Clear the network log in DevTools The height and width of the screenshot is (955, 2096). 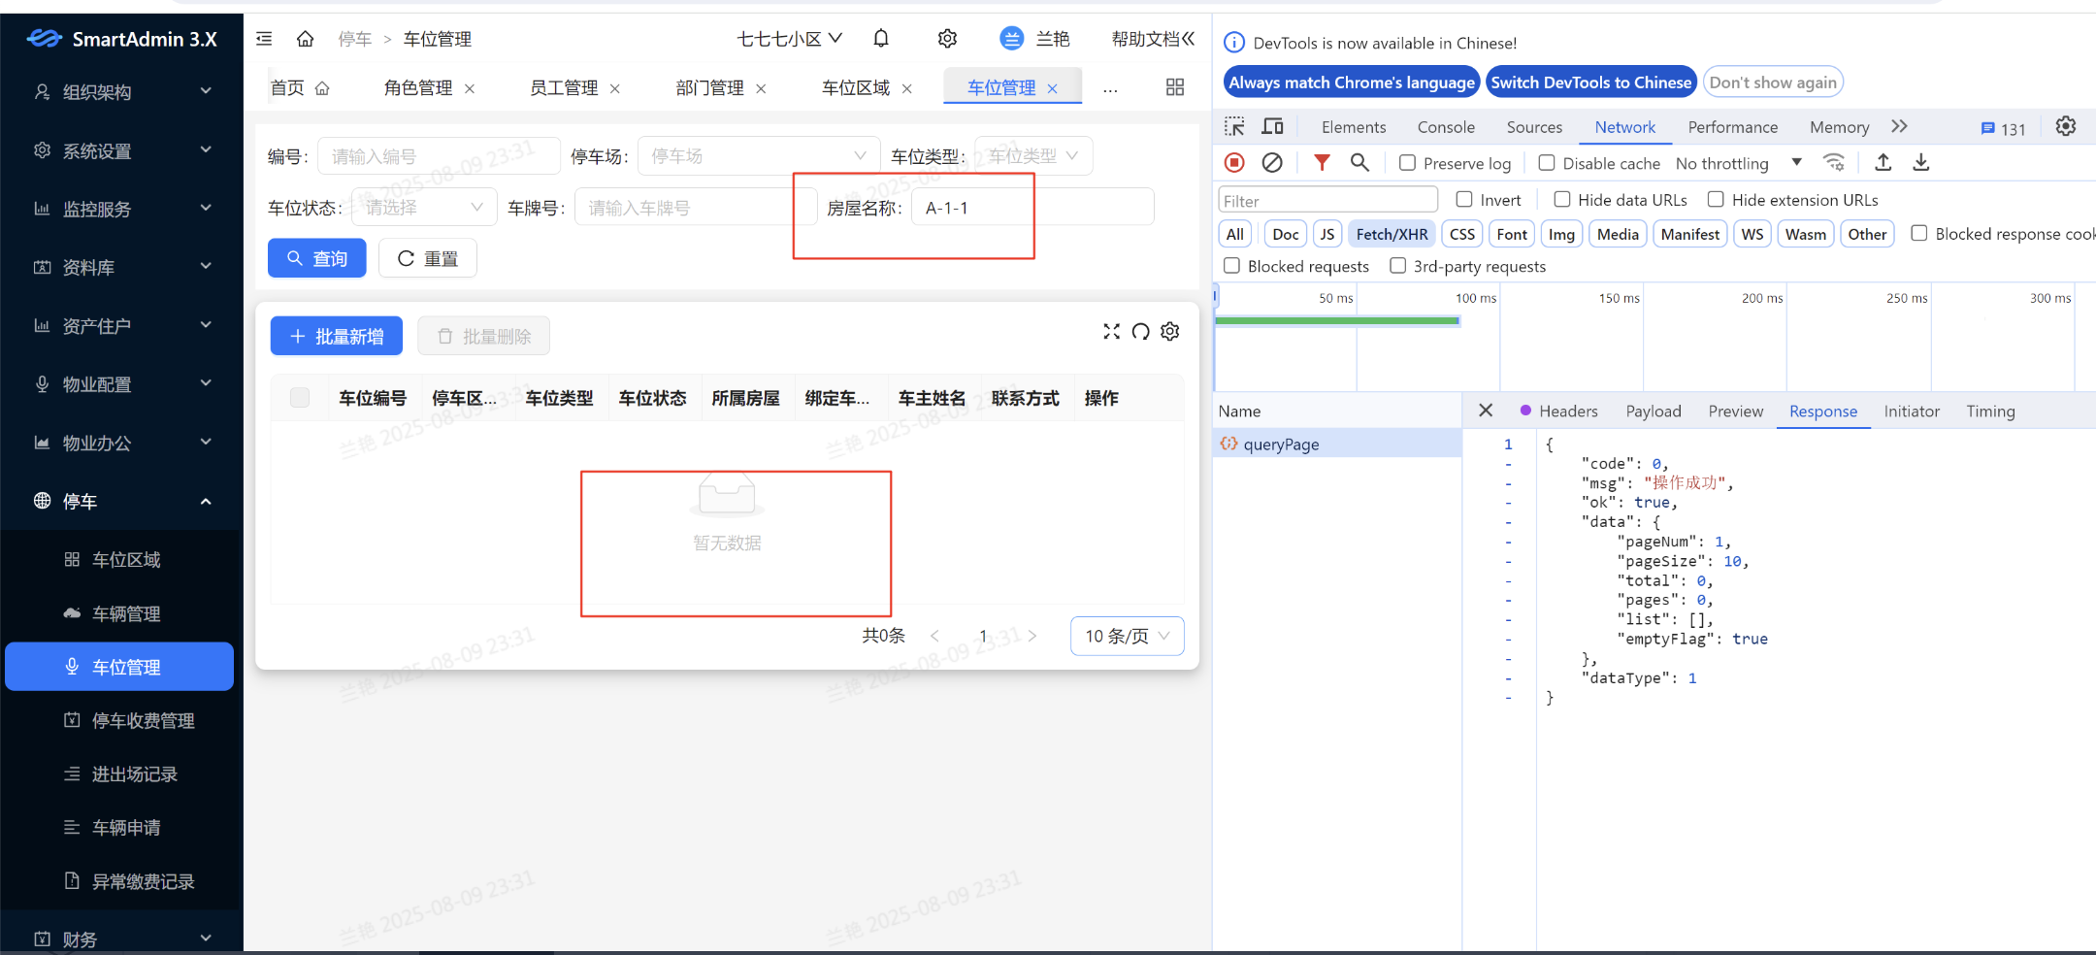[x=1271, y=162]
